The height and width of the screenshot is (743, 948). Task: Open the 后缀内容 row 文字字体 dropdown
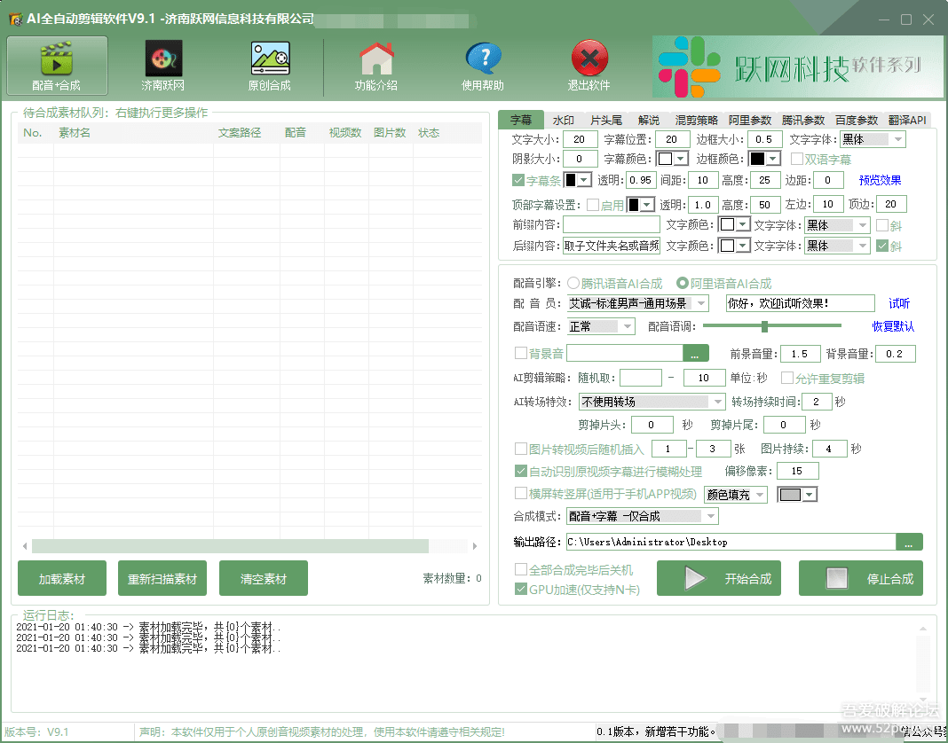pyautogui.click(x=837, y=246)
